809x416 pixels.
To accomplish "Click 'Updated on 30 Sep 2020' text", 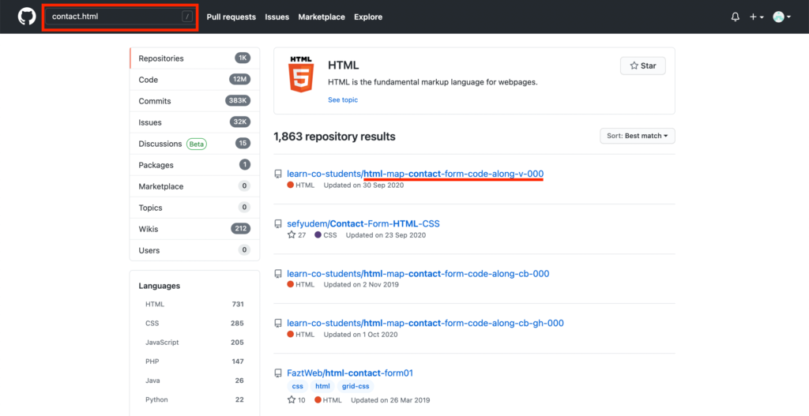I will pyautogui.click(x=363, y=185).
